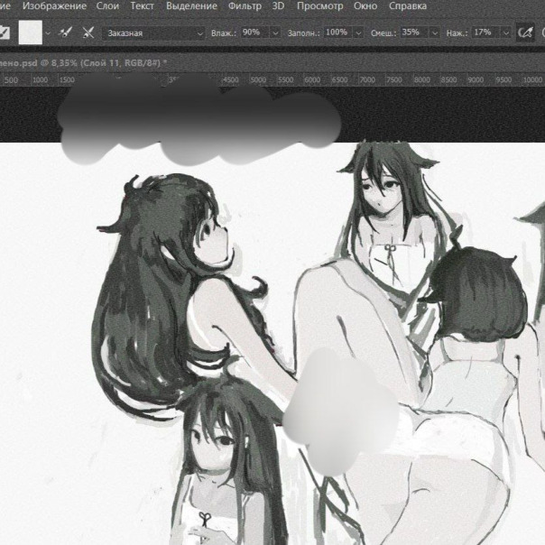Click the Смеш.: label
The height and width of the screenshot is (545, 545).
click(383, 33)
